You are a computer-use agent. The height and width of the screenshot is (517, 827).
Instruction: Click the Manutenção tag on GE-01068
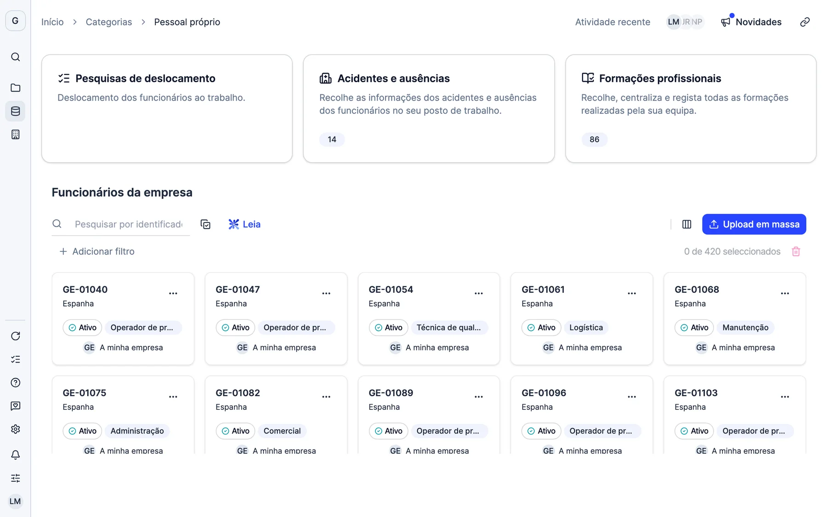click(745, 328)
